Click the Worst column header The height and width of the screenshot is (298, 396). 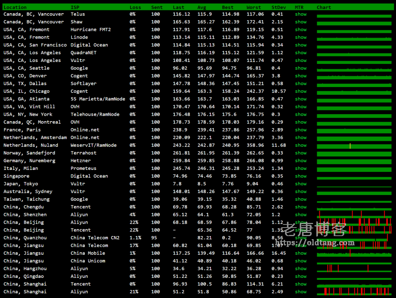pos(254,7)
